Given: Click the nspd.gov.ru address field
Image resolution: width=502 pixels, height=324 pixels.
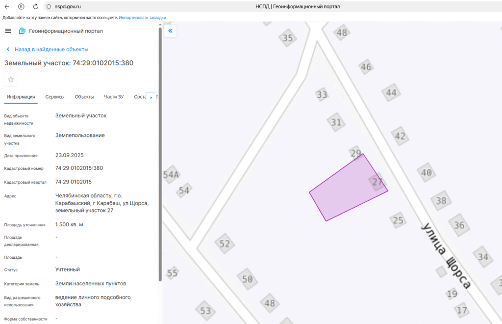Looking at the screenshot, I should (x=68, y=6).
